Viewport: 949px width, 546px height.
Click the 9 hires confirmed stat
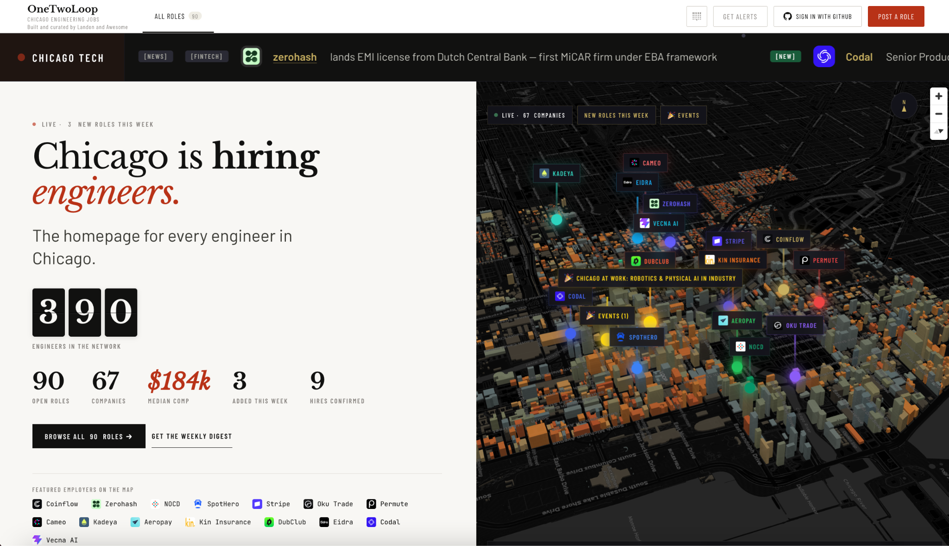coord(337,387)
